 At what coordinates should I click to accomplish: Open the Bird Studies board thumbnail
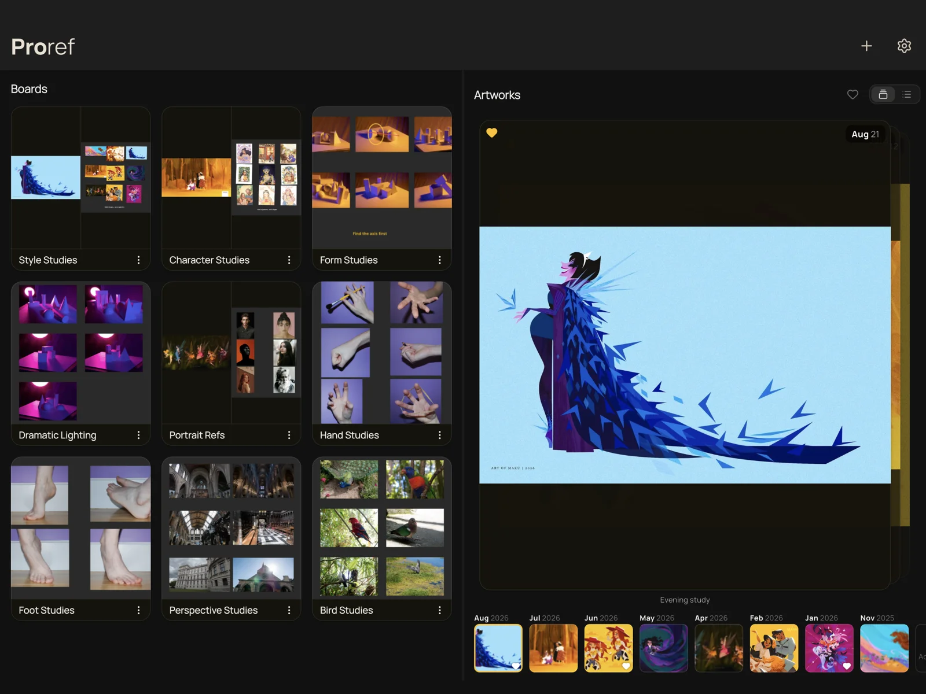[x=382, y=528]
